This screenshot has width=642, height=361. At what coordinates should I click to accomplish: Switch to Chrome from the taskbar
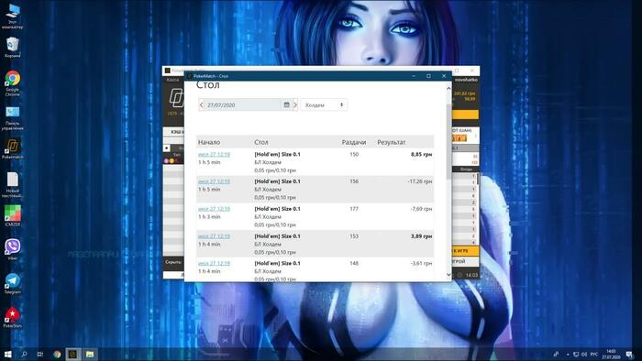(57, 354)
